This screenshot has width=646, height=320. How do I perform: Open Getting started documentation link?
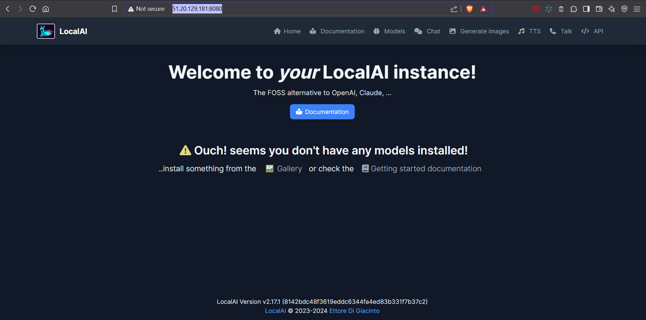(x=422, y=169)
